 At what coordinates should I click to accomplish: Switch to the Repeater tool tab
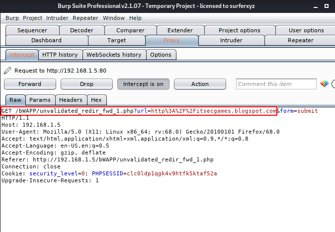tap(300, 40)
